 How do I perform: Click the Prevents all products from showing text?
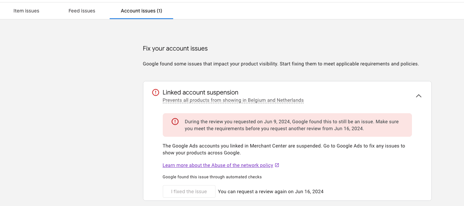(x=233, y=100)
